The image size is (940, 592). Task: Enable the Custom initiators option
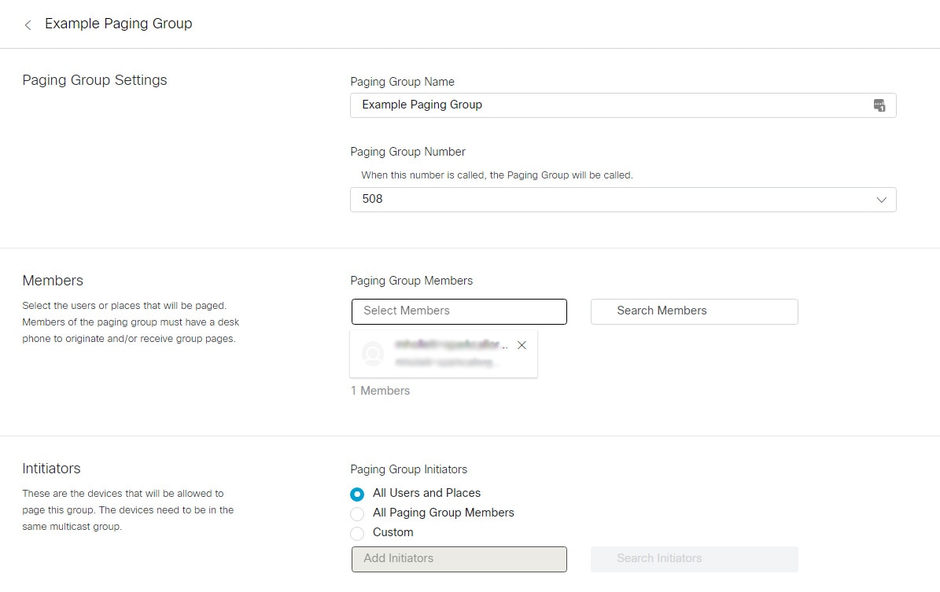357,533
